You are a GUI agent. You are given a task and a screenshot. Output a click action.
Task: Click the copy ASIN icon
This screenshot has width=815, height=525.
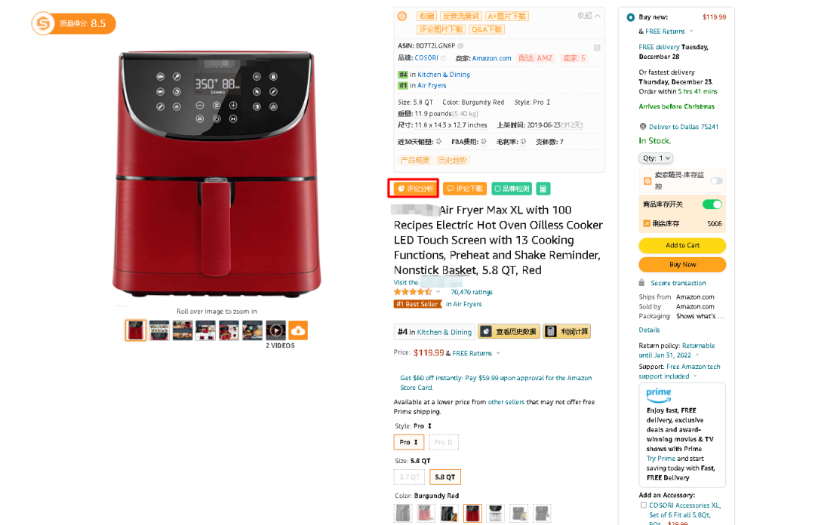460,46
